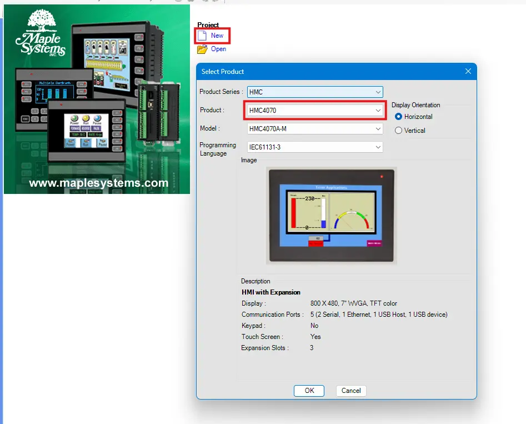This screenshot has height=424, width=526.
Task: Click the HMI product preview image
Action: [x=331, y=216]
